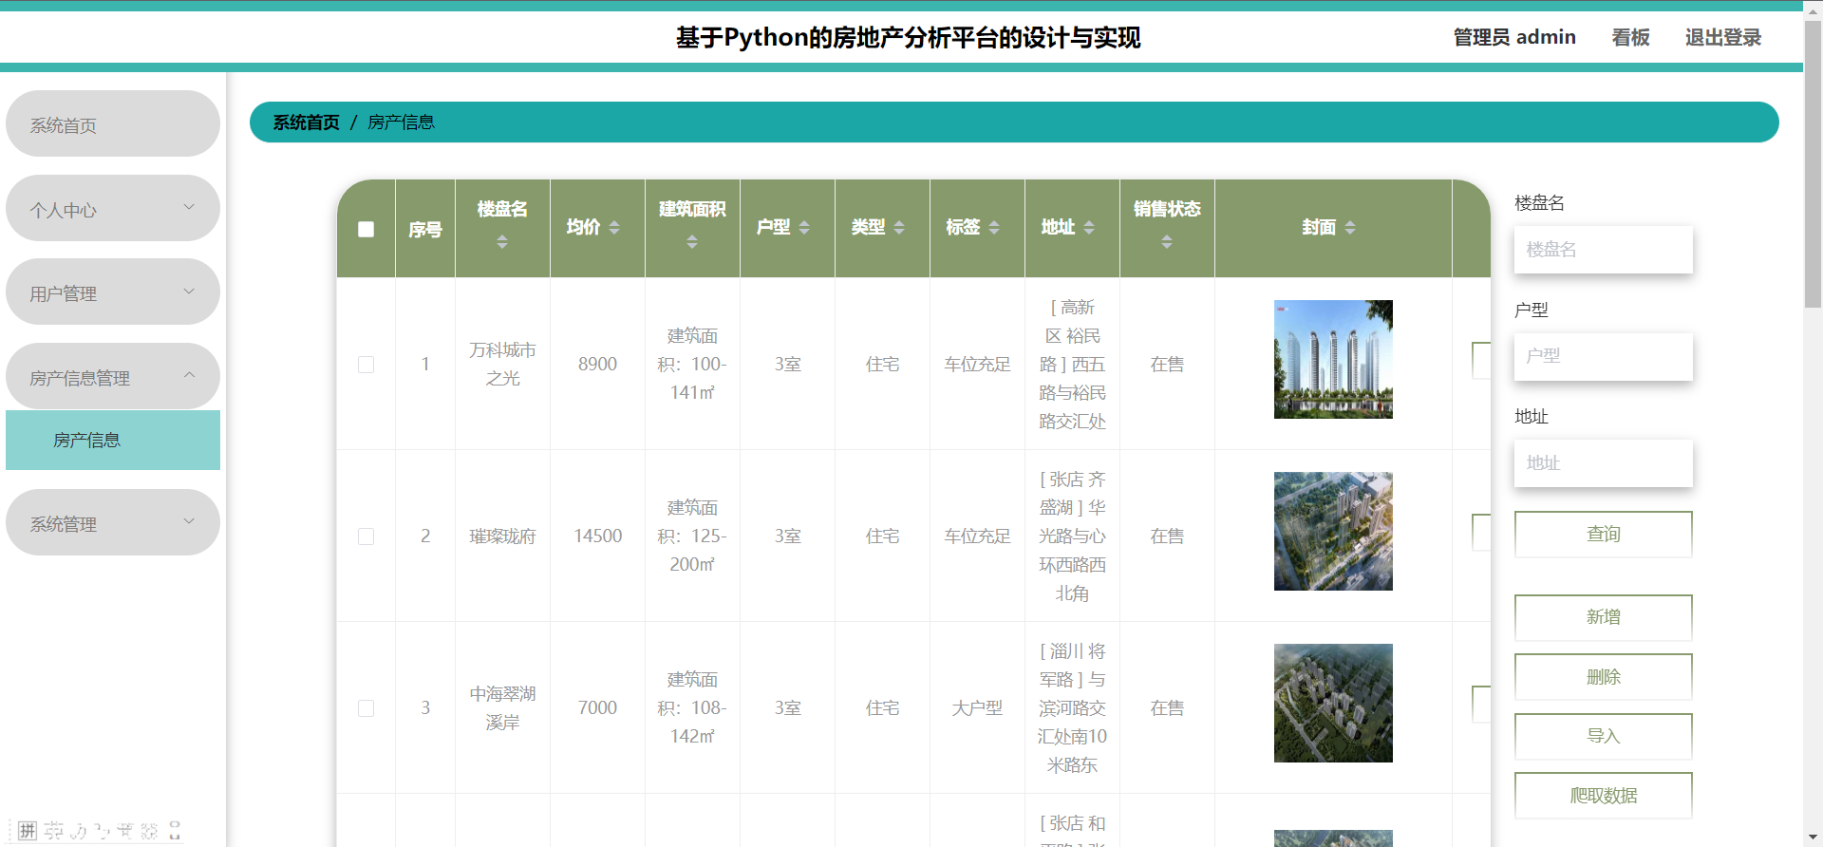The image size is (1823, 847).
Task: Open cover image of 璀璨珑府
Action: point(1333,532)
